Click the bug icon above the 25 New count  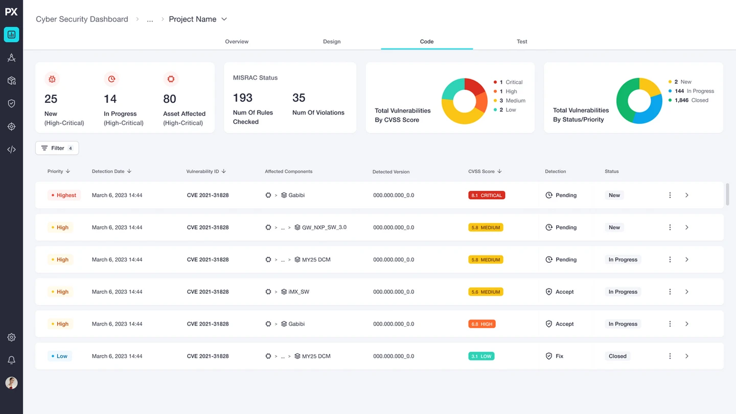click(52, 79)
